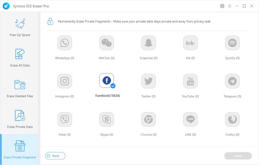Click the Spotify (0) label

[x=232, y=58]
